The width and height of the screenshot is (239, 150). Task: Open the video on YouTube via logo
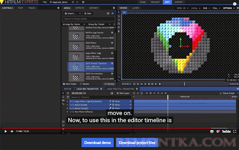226,131
